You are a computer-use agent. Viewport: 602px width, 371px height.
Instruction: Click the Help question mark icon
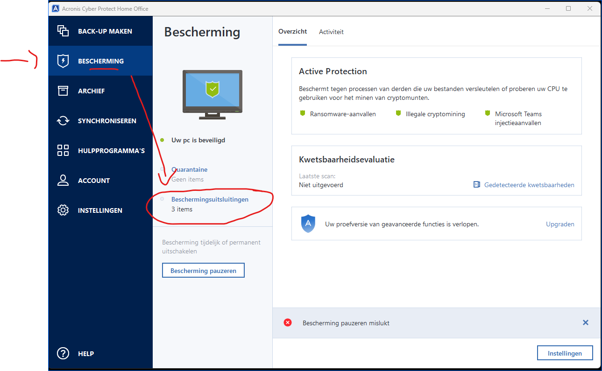coord(63,354)
